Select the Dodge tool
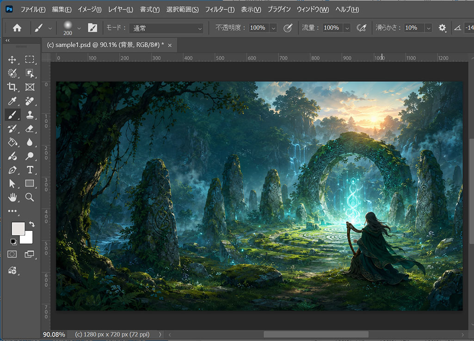 [30, 156]
